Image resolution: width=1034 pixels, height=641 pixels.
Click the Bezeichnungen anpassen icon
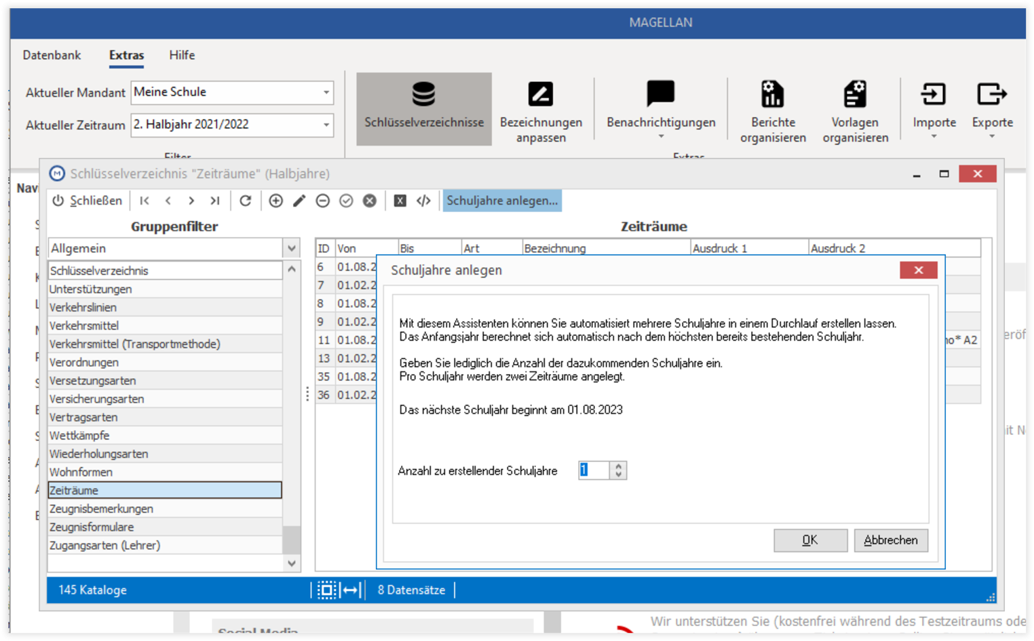coord(541,95)
